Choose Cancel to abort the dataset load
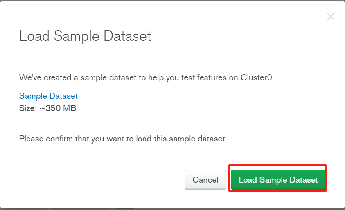The image size is (345, 210). click(205, 180)
